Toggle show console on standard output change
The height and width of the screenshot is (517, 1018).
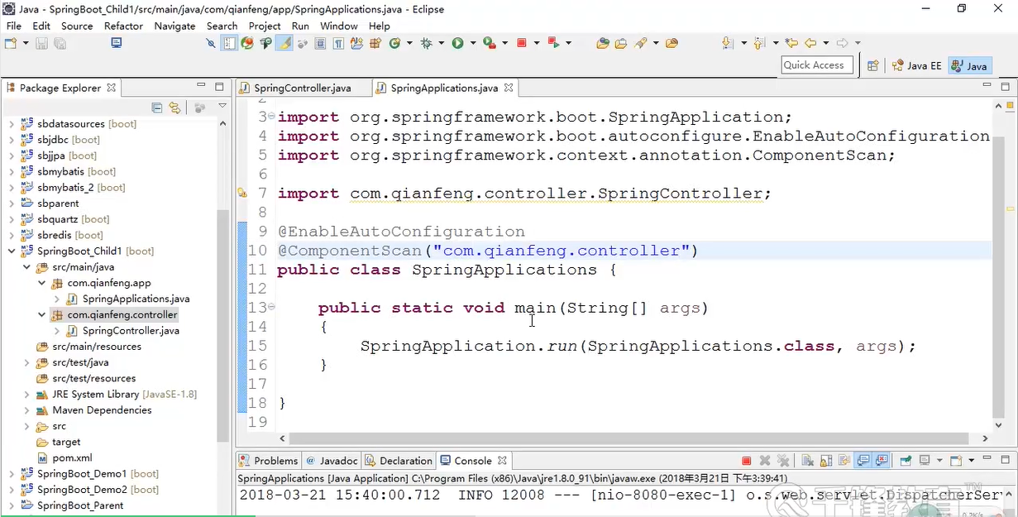(x=863, y=461)
